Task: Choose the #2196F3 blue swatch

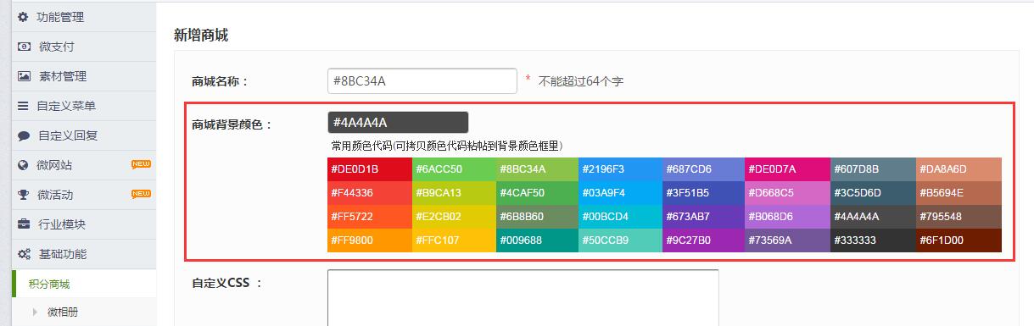Action: click(x=622, y=169)
